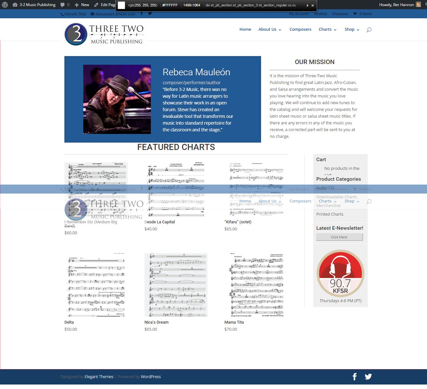The height and width of the screenshot is (389, 427).
Task: Click the plus icon next to New
Action: click(x=77, y=5)
